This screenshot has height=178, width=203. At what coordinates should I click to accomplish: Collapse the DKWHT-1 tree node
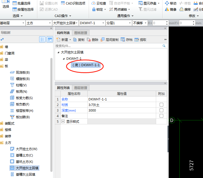(64, 59)
